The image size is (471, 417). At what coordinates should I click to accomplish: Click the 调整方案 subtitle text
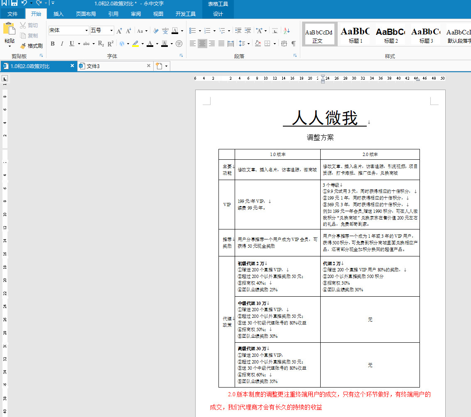pyautogui.click(x=320, y=137)
